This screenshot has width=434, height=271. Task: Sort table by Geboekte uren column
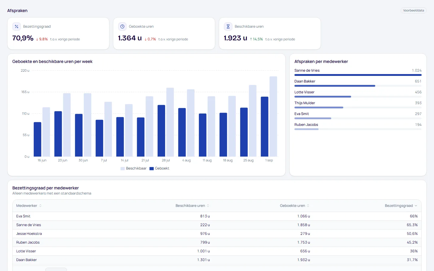click(x=294, y=206)
